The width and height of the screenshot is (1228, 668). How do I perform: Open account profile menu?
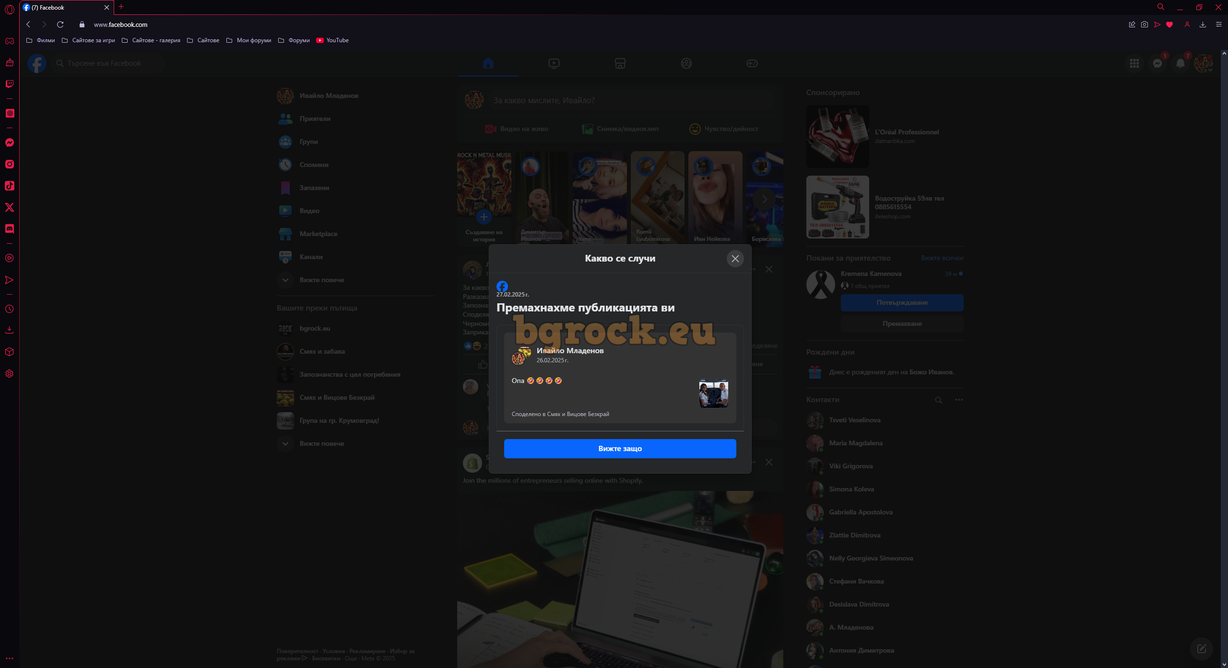point(1204,63)
